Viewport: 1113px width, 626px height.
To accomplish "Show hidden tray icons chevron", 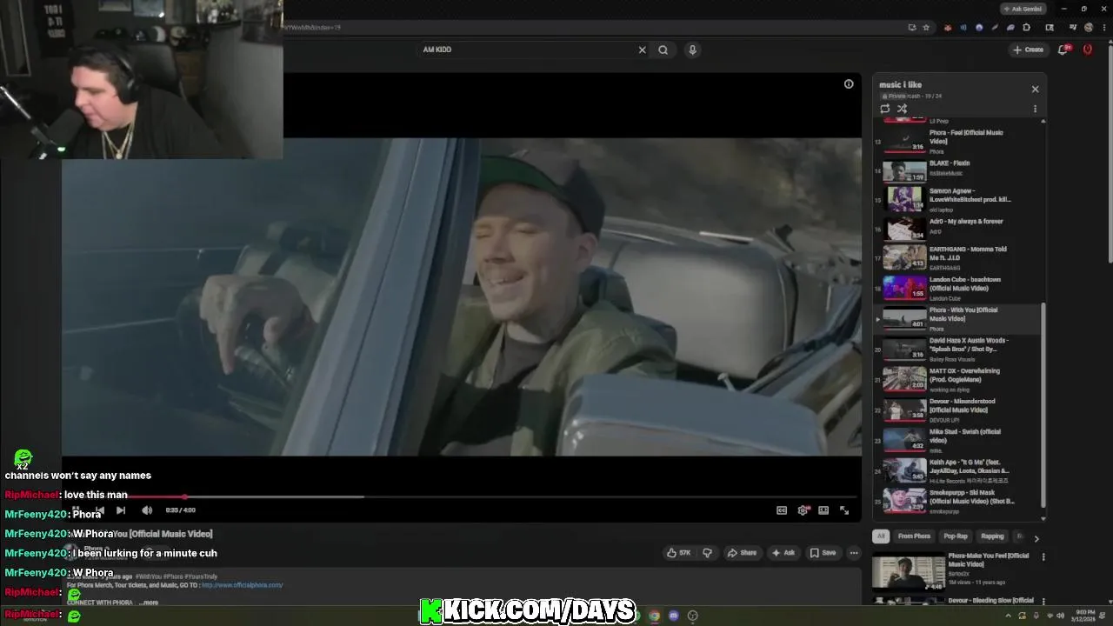I will [1009, 616].
